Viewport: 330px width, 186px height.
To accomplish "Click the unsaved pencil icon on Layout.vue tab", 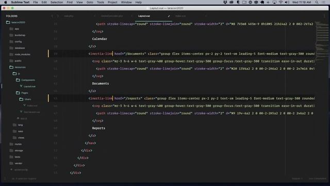I will pos(169,16).
